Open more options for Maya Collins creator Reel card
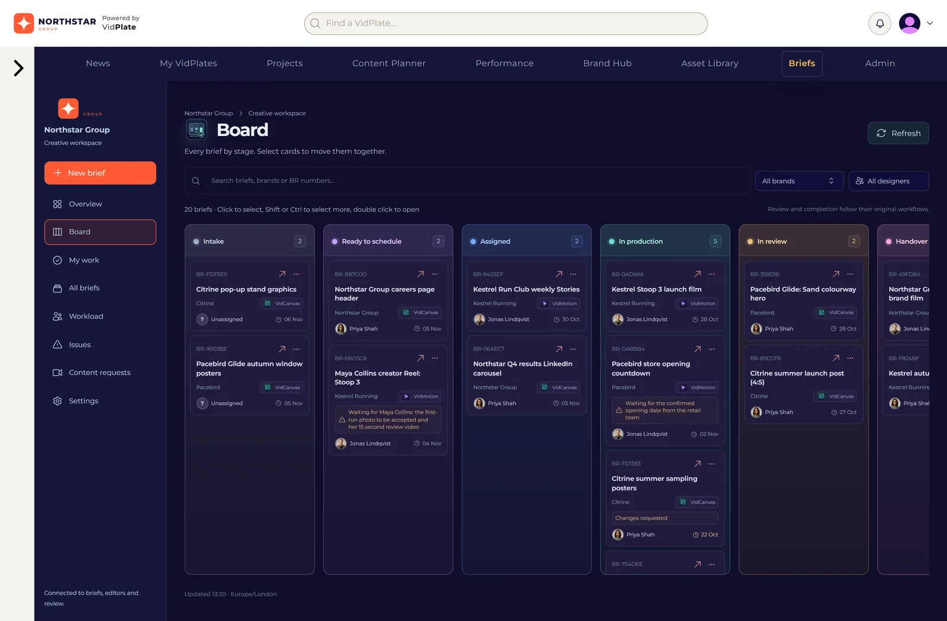This screenshot has width=947, height=621. [435, 358]
